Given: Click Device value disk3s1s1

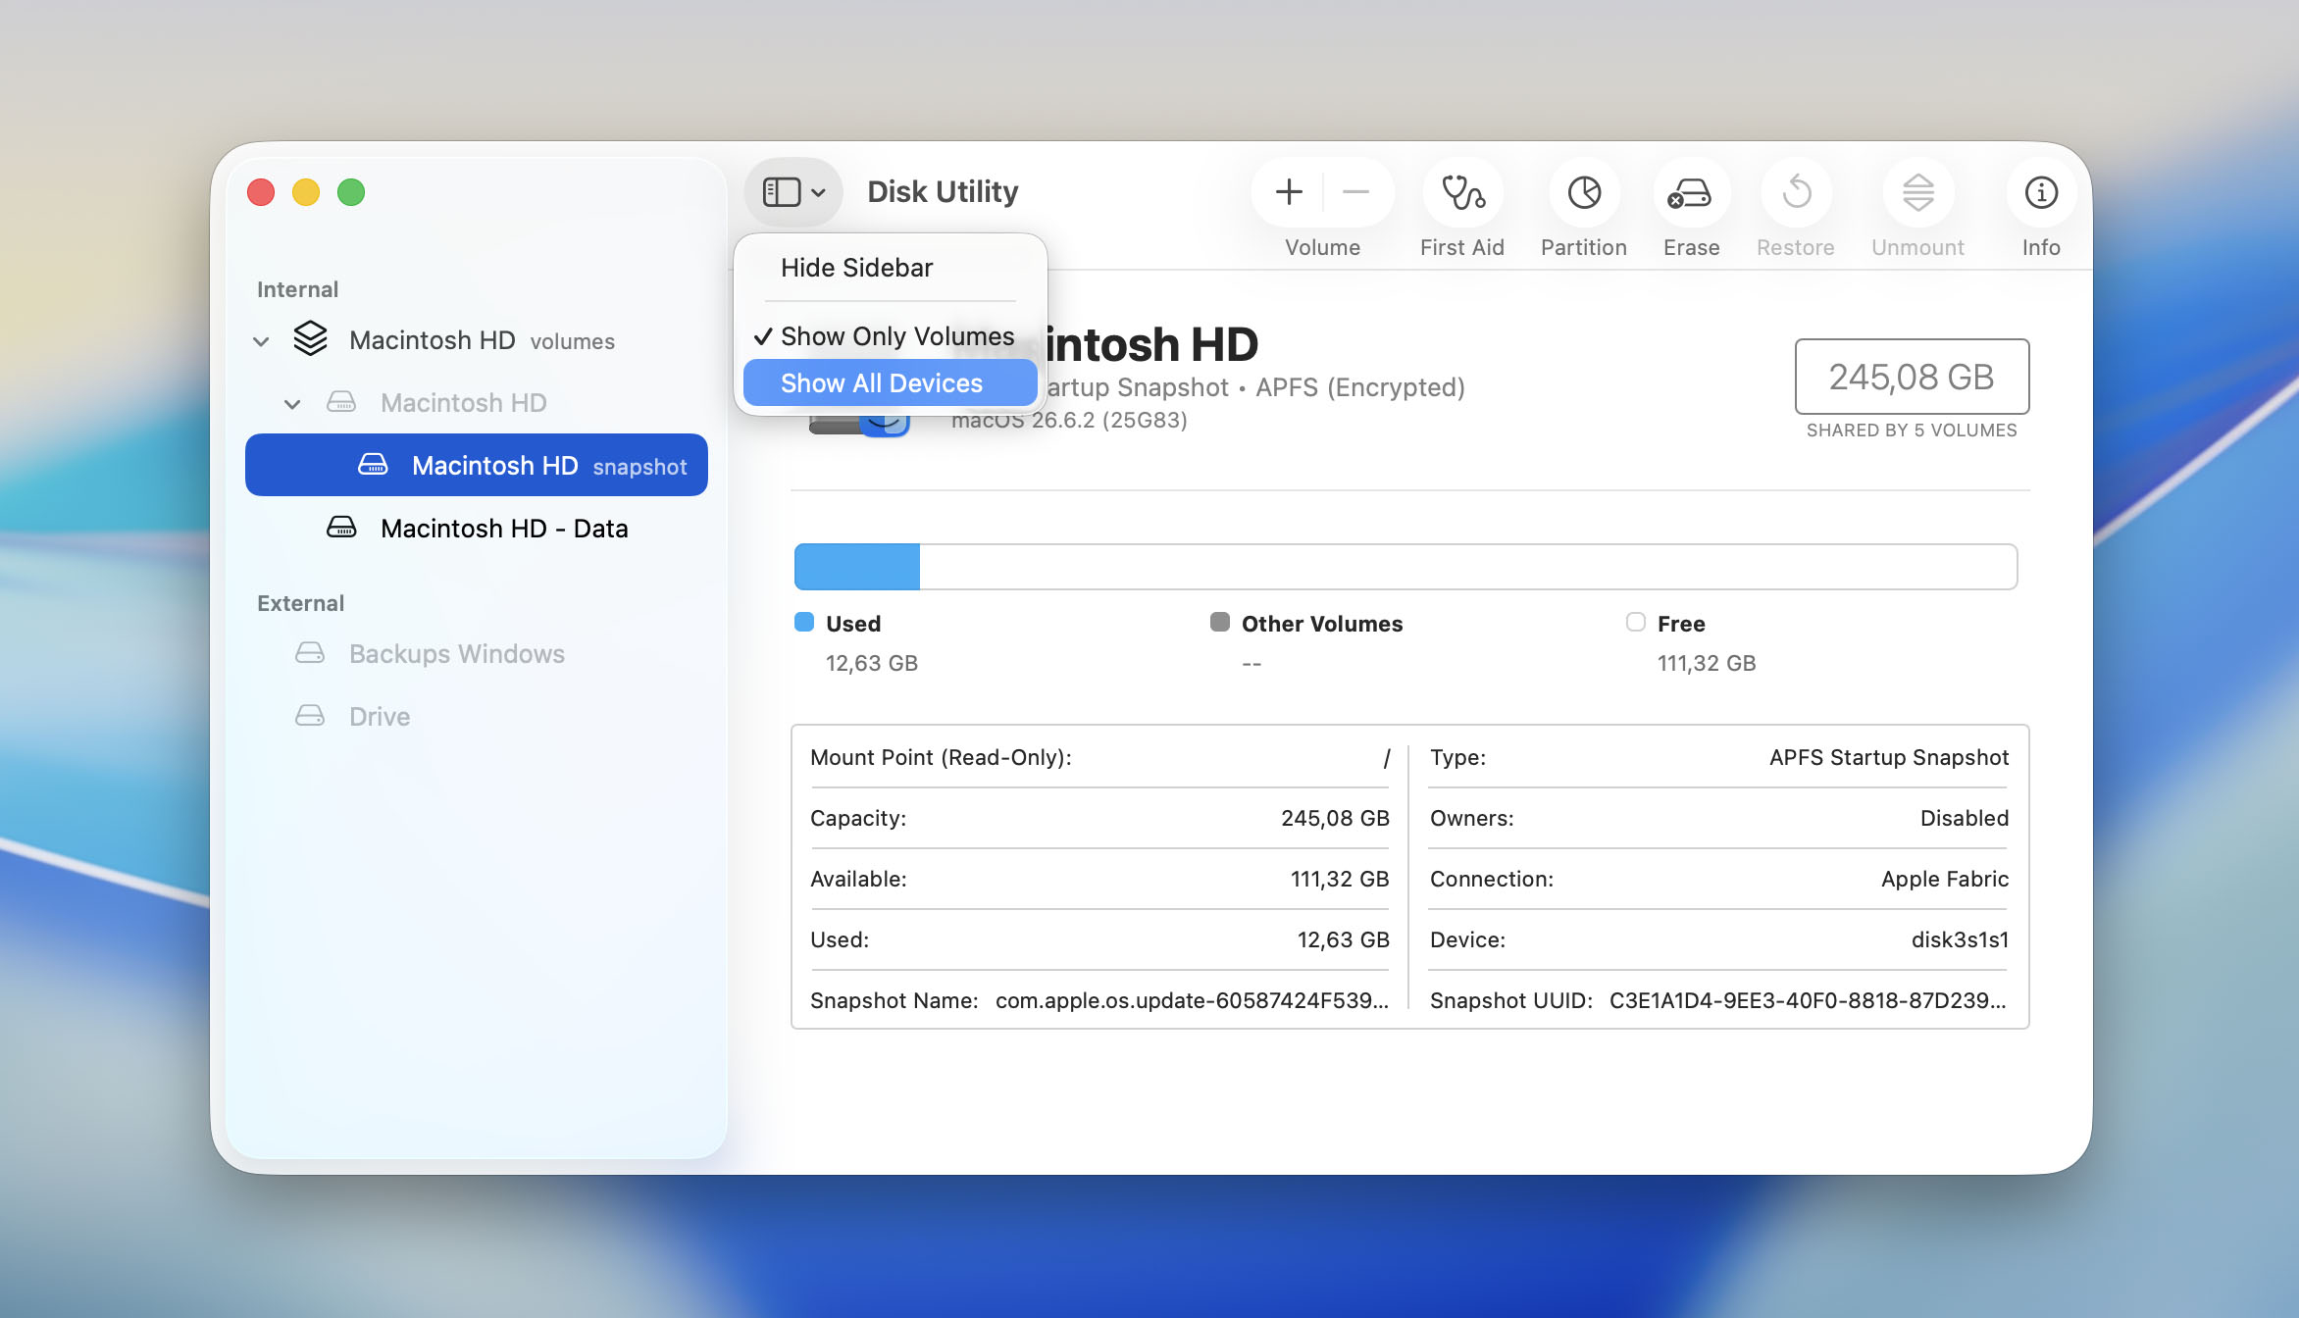Looking at the screenshot, I should [1960, 939].
